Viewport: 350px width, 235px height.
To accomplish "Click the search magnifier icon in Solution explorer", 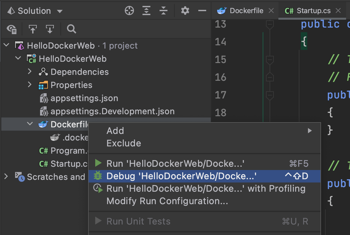I will pos(71,29).
